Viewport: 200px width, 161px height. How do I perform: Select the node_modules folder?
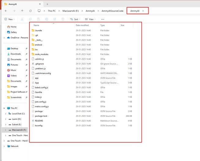coord(42,54)
